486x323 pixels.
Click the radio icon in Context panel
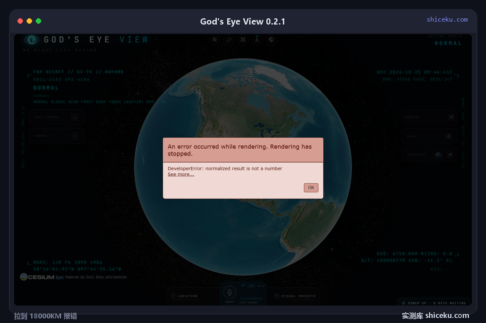[438, 154]
